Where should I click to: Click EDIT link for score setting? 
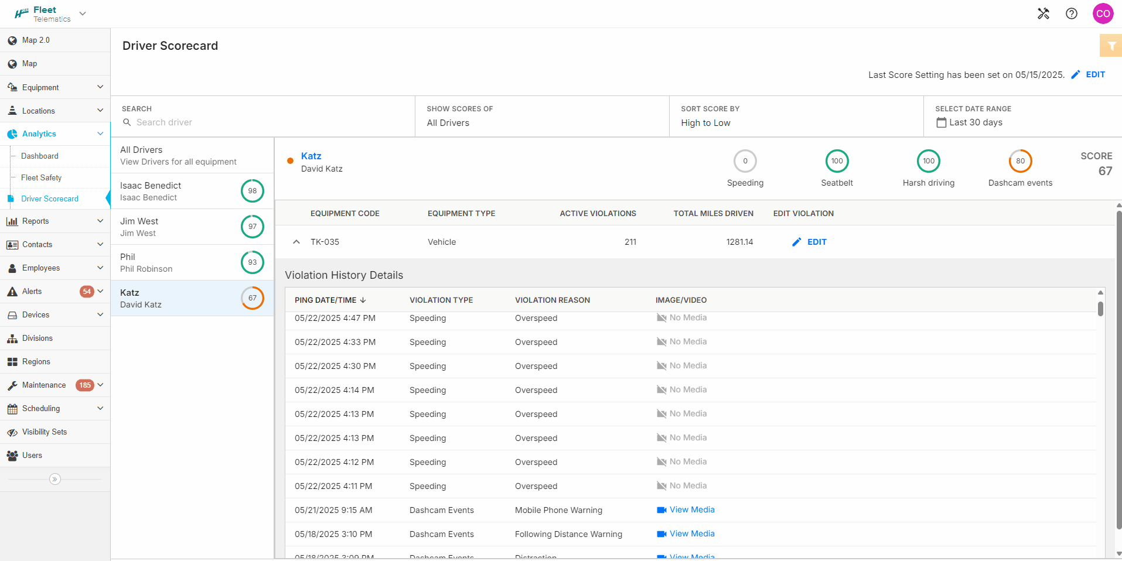pyautogui.click(x=1096, y=74)
